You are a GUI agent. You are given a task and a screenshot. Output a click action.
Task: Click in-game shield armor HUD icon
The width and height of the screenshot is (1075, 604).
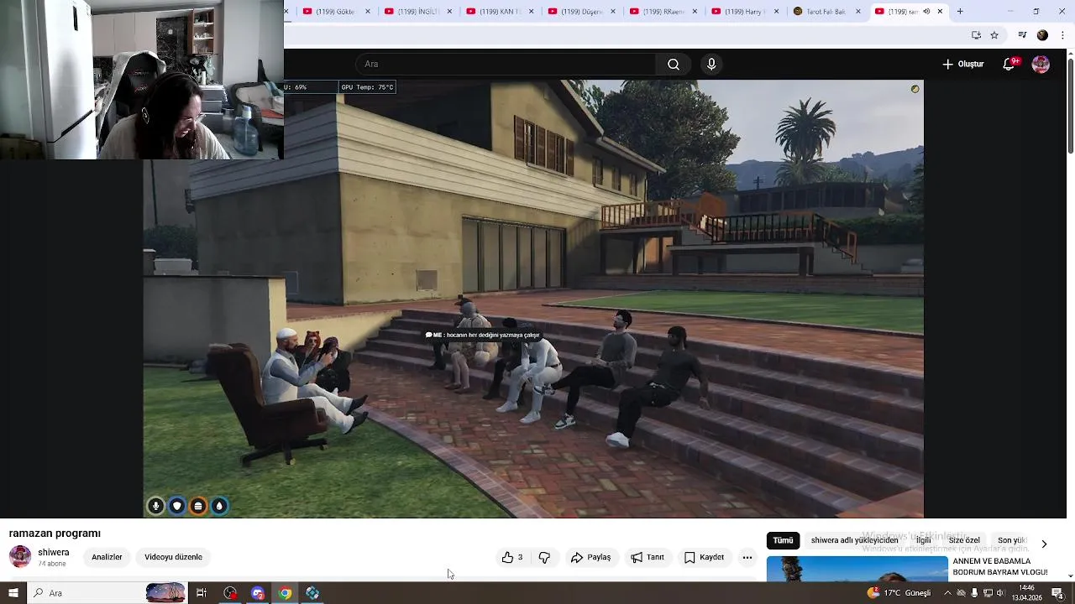click(176, 506)
